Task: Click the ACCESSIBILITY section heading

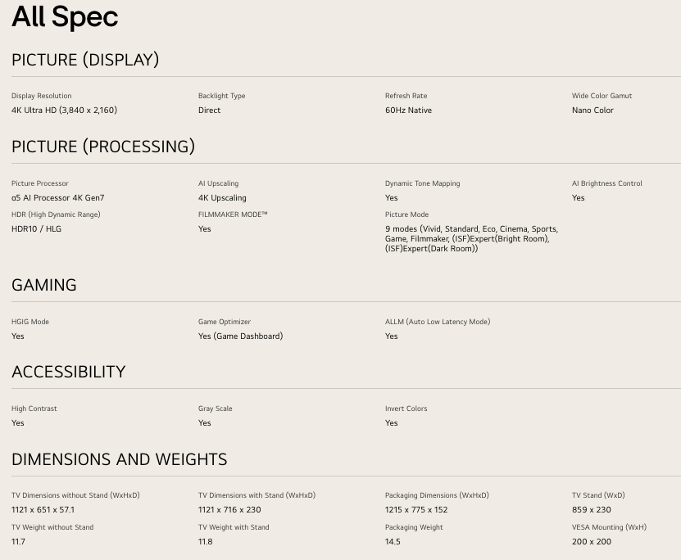Action: tap(69, 372)
